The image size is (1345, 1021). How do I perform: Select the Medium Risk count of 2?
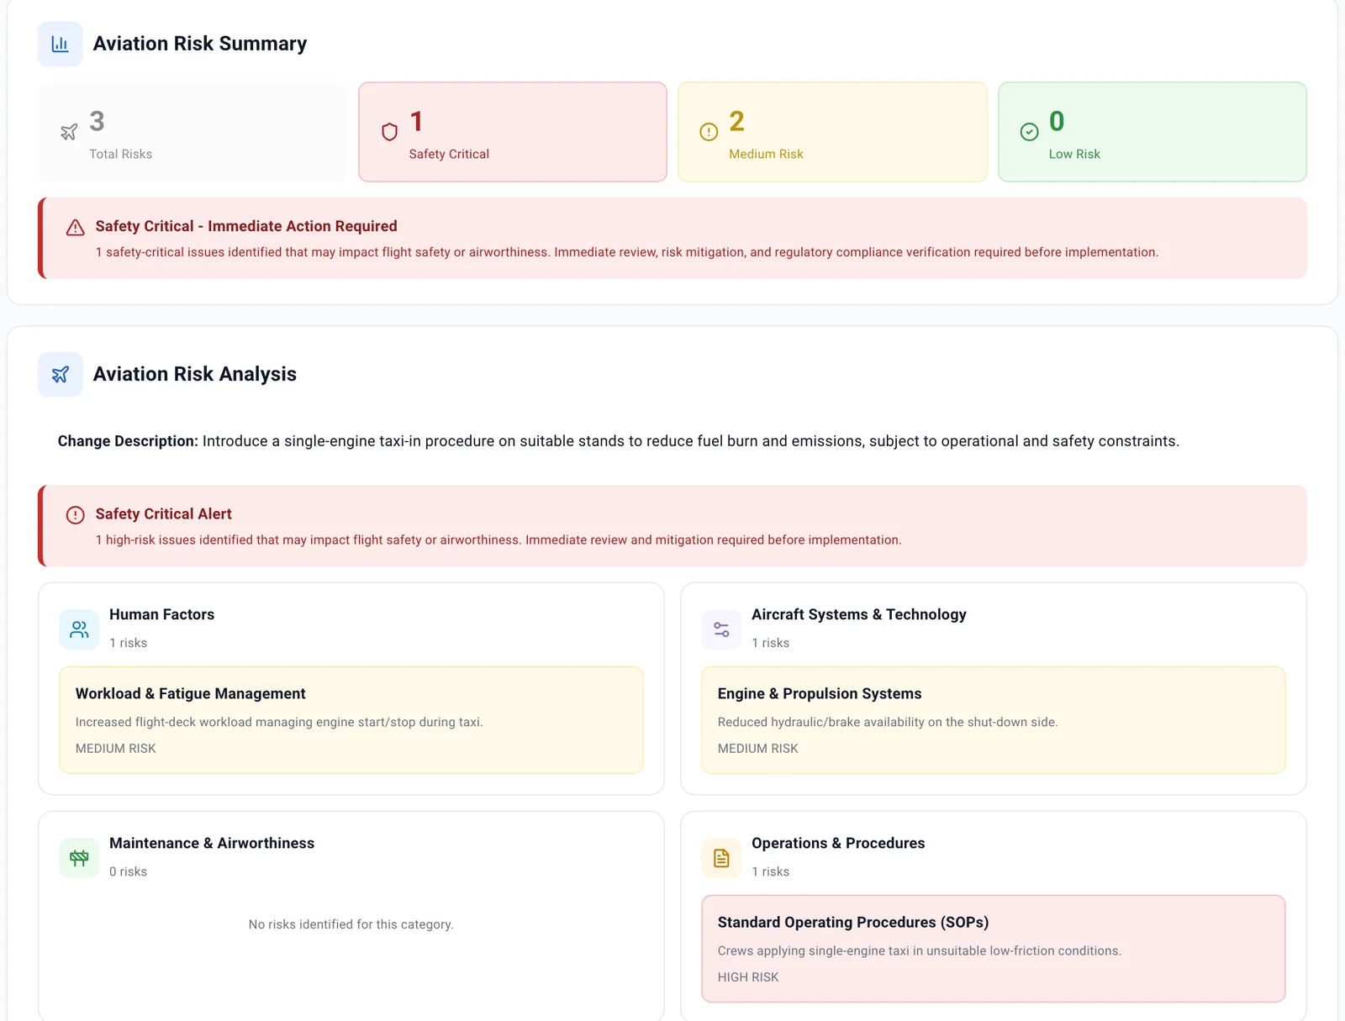click(736, 122)
